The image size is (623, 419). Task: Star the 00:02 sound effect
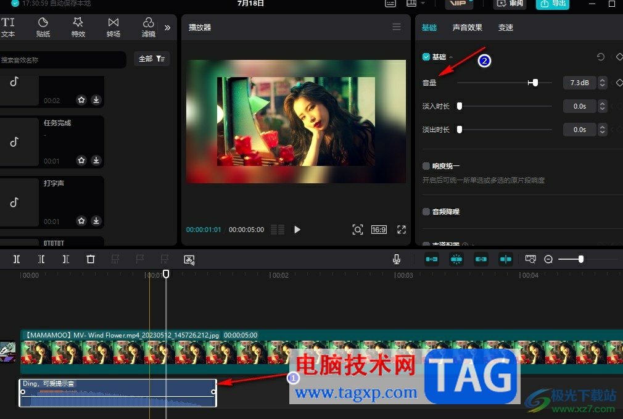(81, 100)
